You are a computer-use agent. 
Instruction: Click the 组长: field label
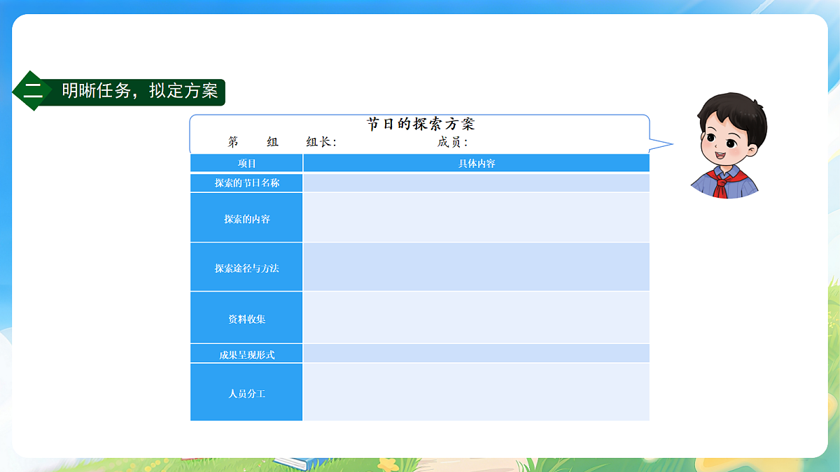[321, 142]
